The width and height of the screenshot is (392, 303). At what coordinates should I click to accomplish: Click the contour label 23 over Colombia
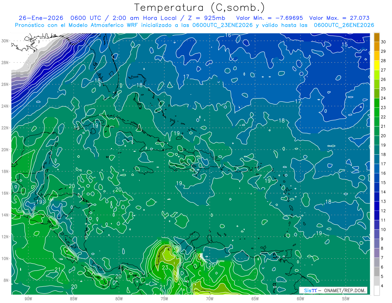pos(165,268)
